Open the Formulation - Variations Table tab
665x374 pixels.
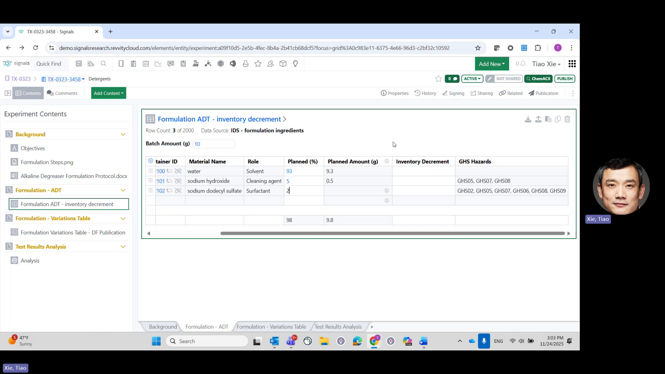271,327
